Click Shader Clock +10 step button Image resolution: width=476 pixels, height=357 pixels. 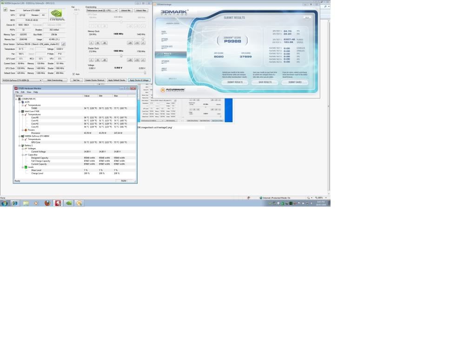pos(137,60)
